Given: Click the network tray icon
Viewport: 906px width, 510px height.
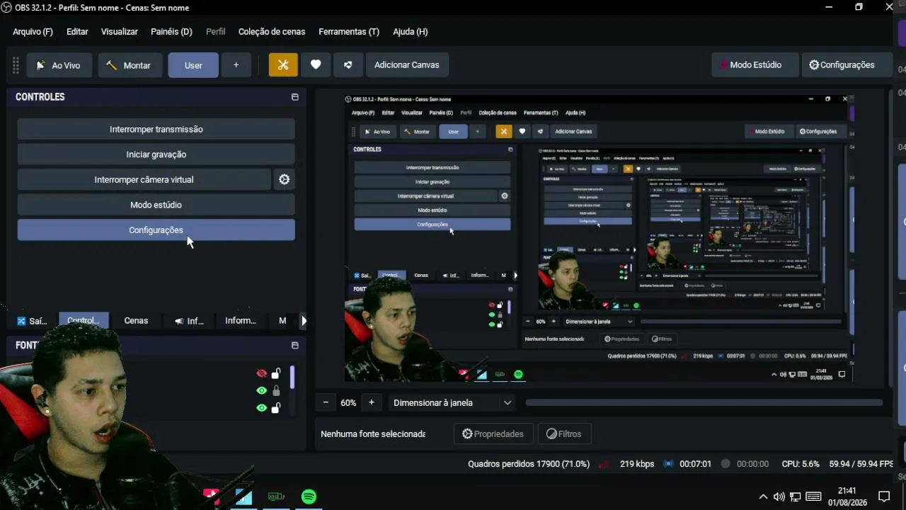Looking at the screenshot, I should 796,497.
